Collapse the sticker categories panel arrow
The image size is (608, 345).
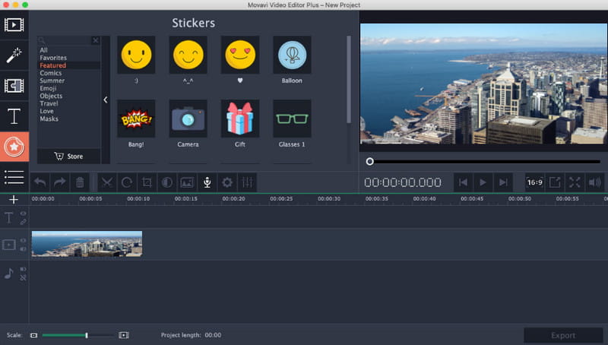coord(106,100)
